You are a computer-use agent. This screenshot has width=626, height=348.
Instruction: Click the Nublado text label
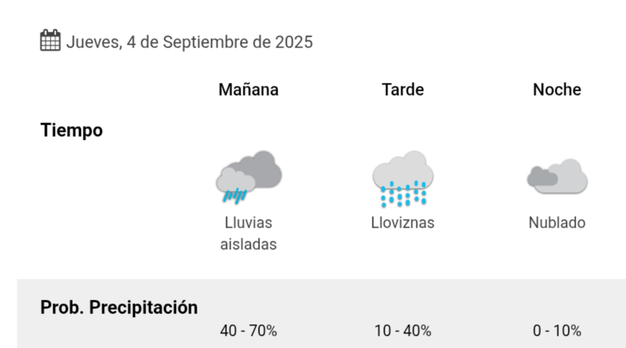click(x=557, y=223)
